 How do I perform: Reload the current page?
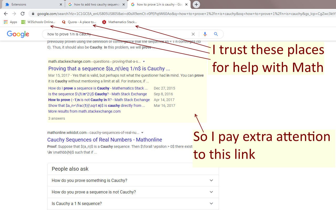tap(23, 14)
